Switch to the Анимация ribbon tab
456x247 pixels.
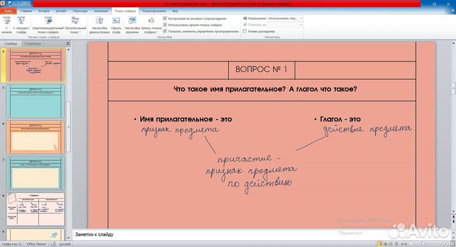point(101,11)
